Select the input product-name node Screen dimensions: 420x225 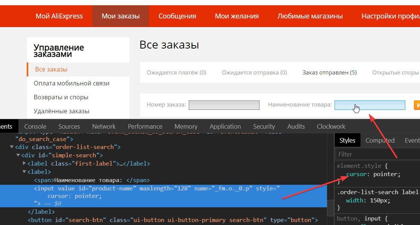coord(163,196)
